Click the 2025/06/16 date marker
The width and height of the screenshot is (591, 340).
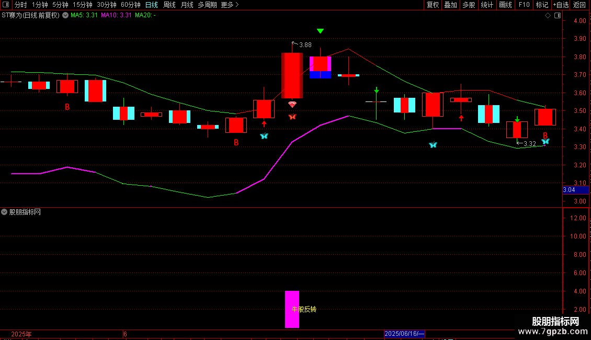404,334
